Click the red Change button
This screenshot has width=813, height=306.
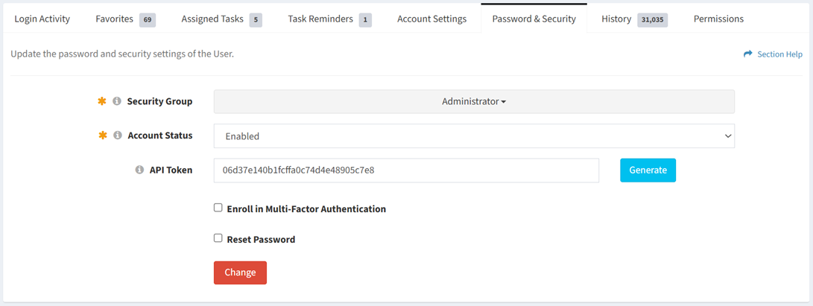240,272
